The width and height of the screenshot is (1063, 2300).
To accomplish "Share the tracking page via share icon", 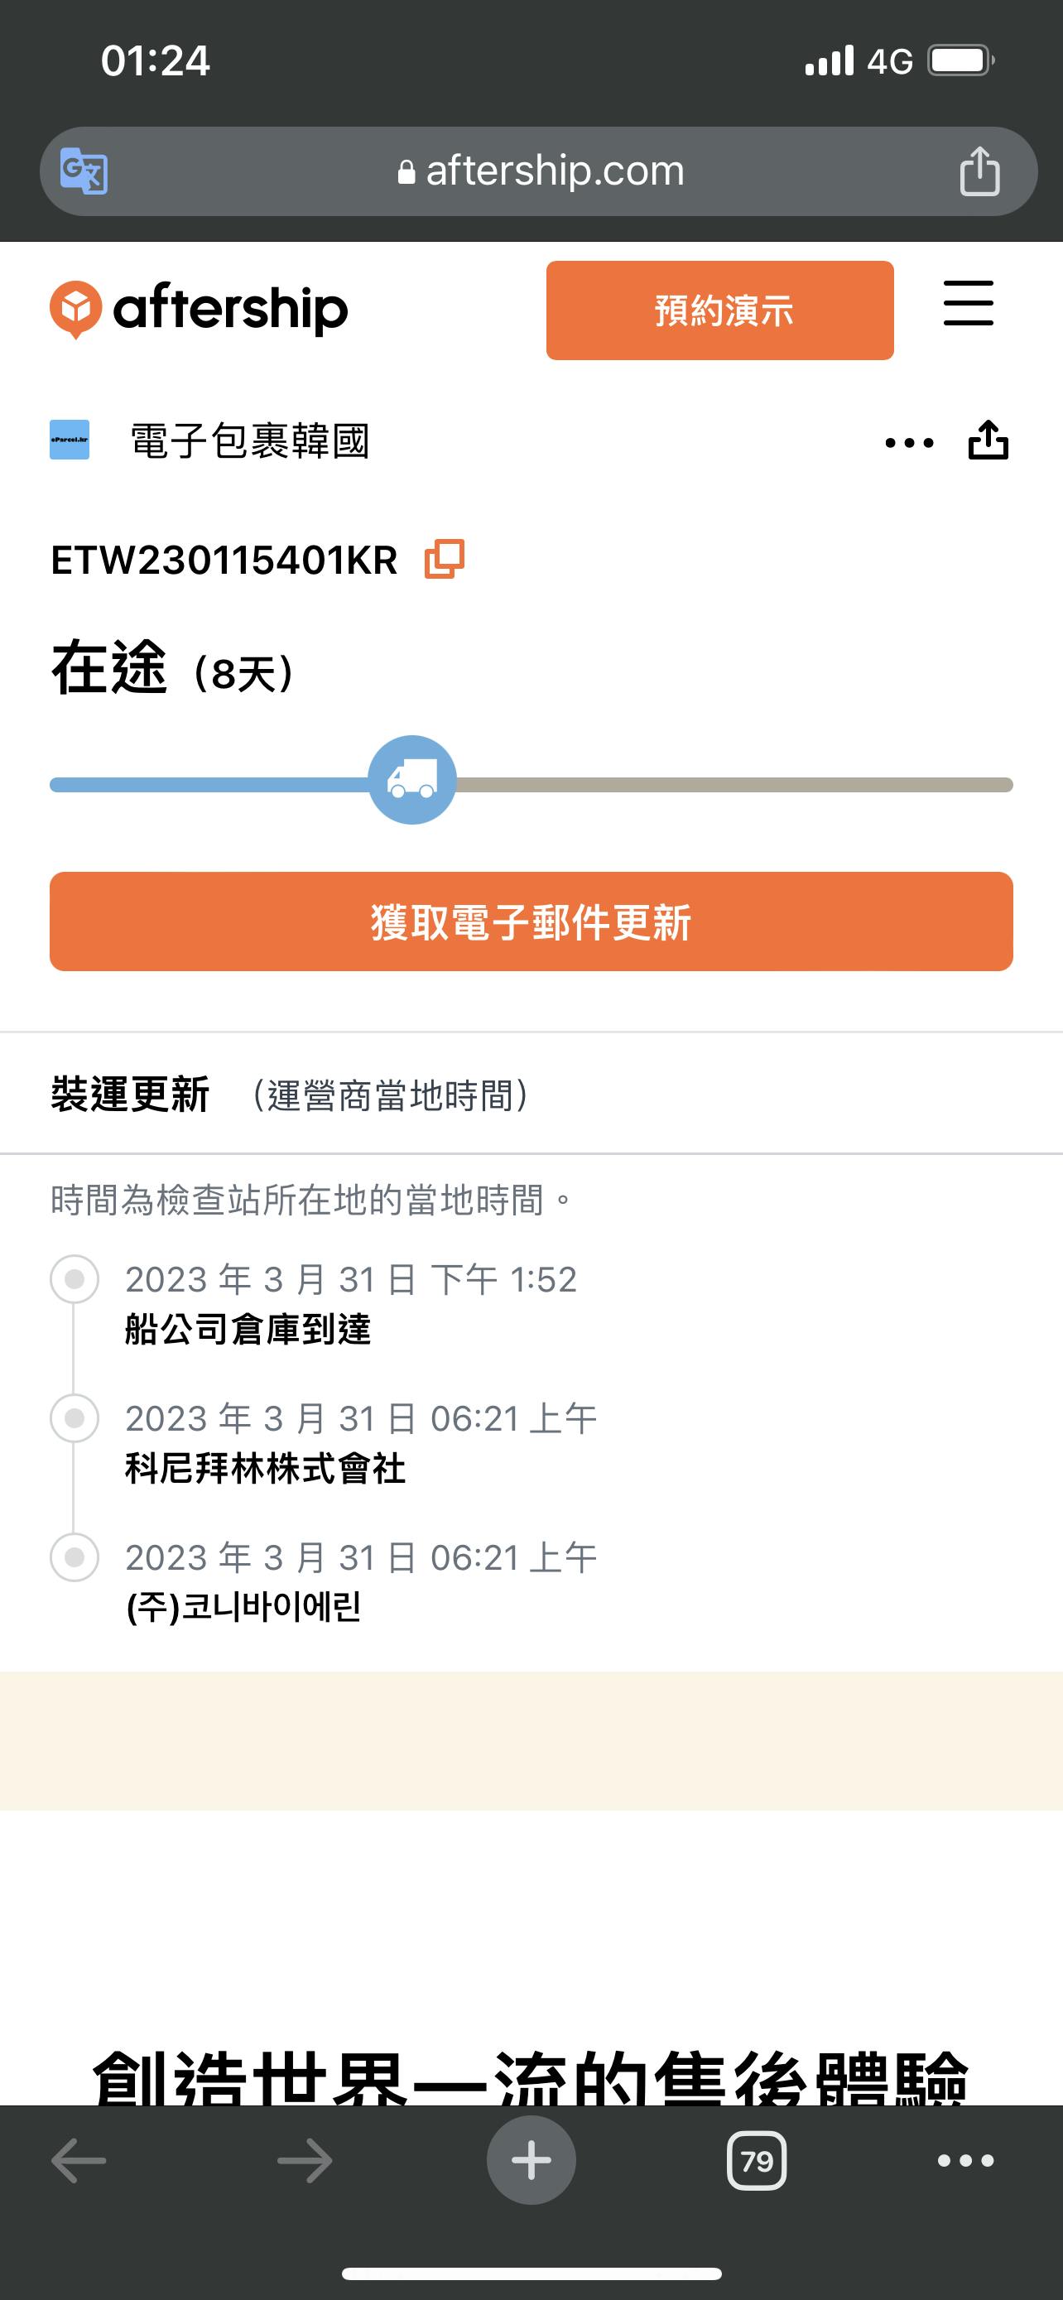I will (x=988, y=440).
